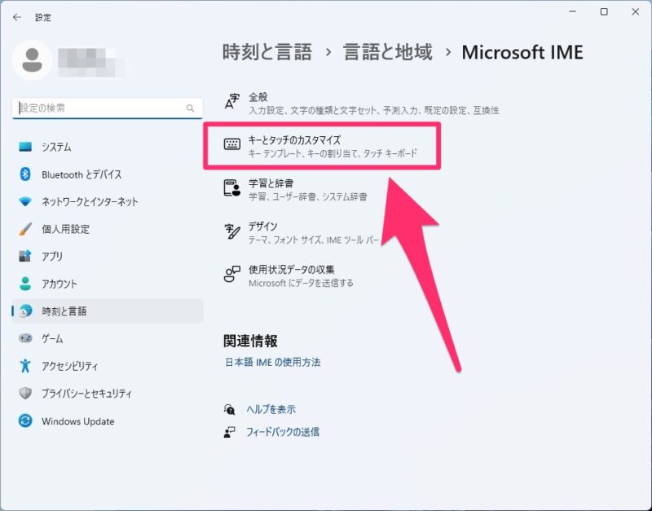
Task: Click the usage data collection icon
Action: click(x=232, y=274)
